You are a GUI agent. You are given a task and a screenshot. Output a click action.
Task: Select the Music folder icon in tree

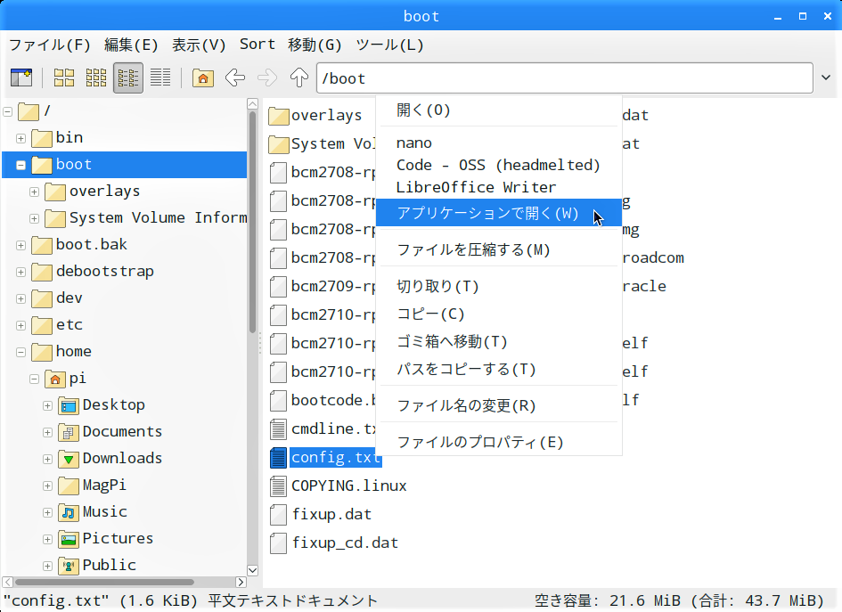click(69, 512)
